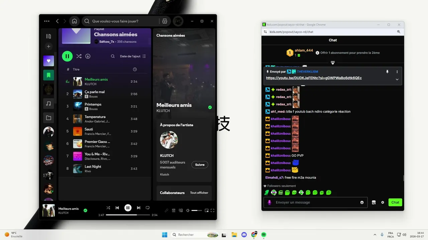
Task: Click the ahlam_444 leaderboard entry
Action: [x=300, y=53]
